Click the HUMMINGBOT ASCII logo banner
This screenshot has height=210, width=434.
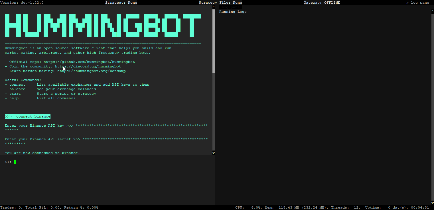click(103, 25)
